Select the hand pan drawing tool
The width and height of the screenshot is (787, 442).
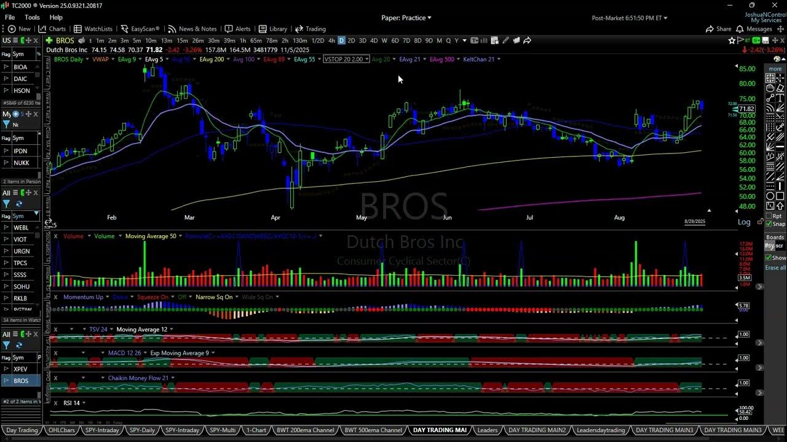coord(770,88)
